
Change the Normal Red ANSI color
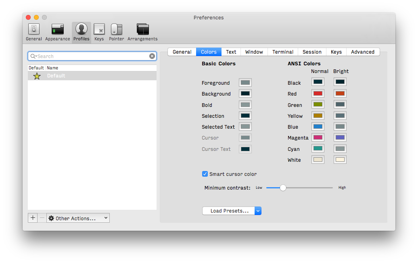point(318,94)
